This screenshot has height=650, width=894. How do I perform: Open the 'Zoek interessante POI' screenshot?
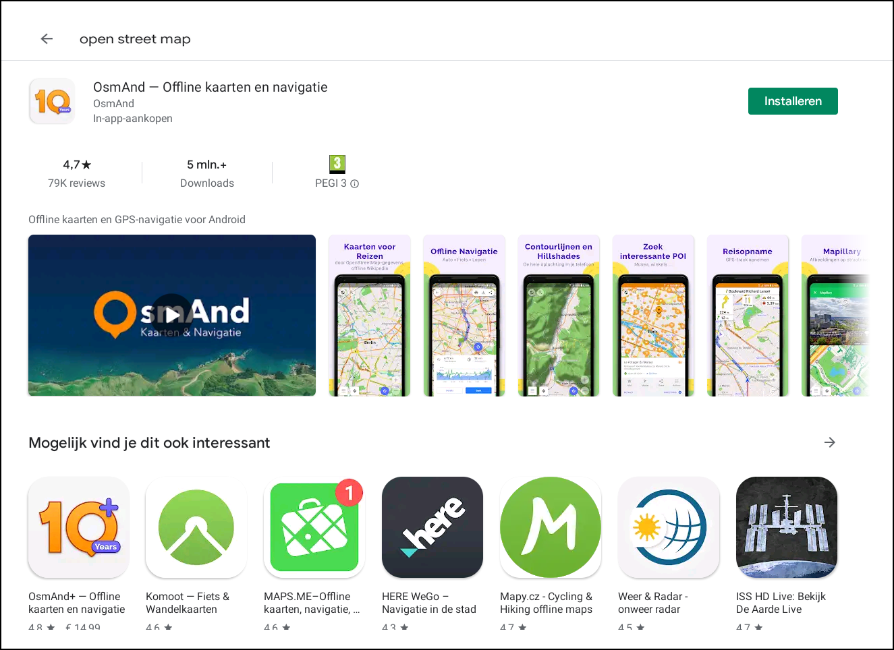653,316
